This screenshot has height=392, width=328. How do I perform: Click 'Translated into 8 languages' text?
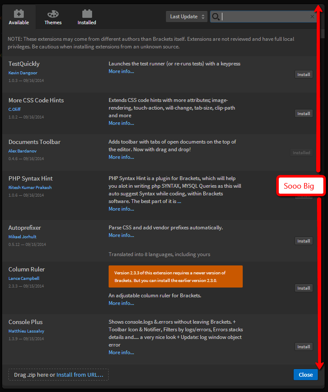click(160, 254)
